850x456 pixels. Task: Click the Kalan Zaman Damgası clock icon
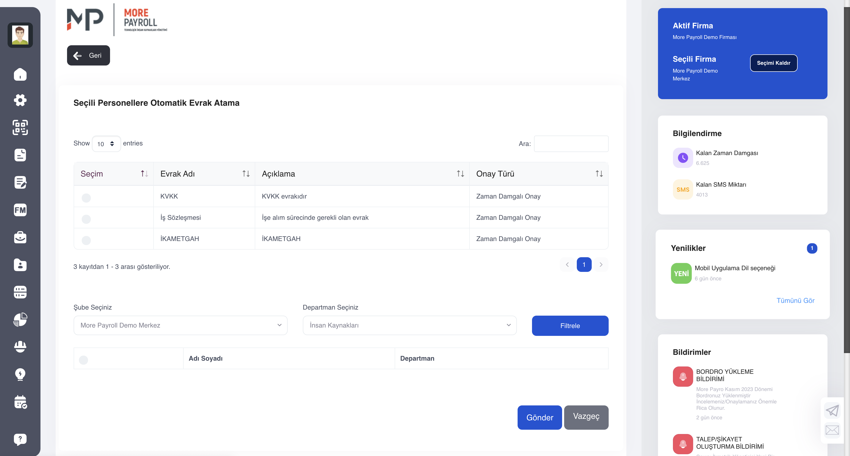[683, 158]
